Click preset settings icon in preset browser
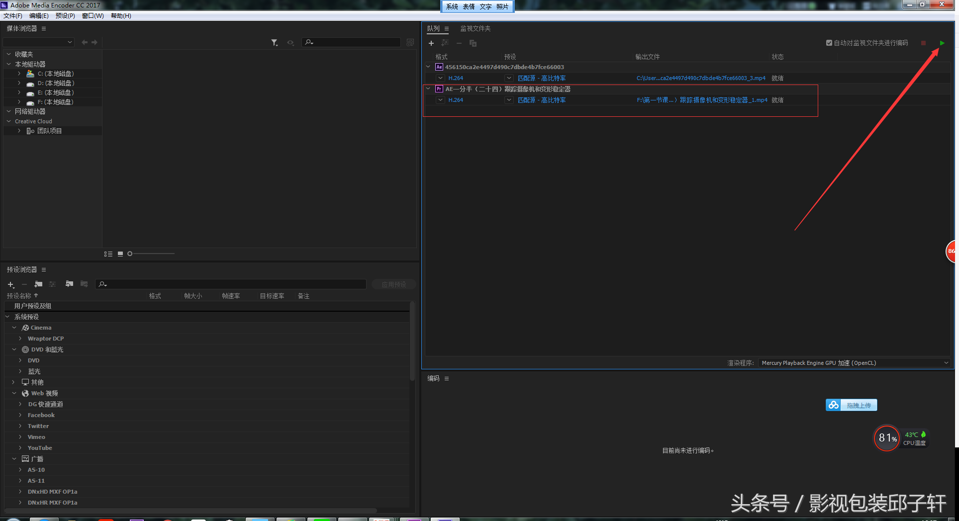Image resolution: width=959 pixels, height=521 pixels. point(52,284)
